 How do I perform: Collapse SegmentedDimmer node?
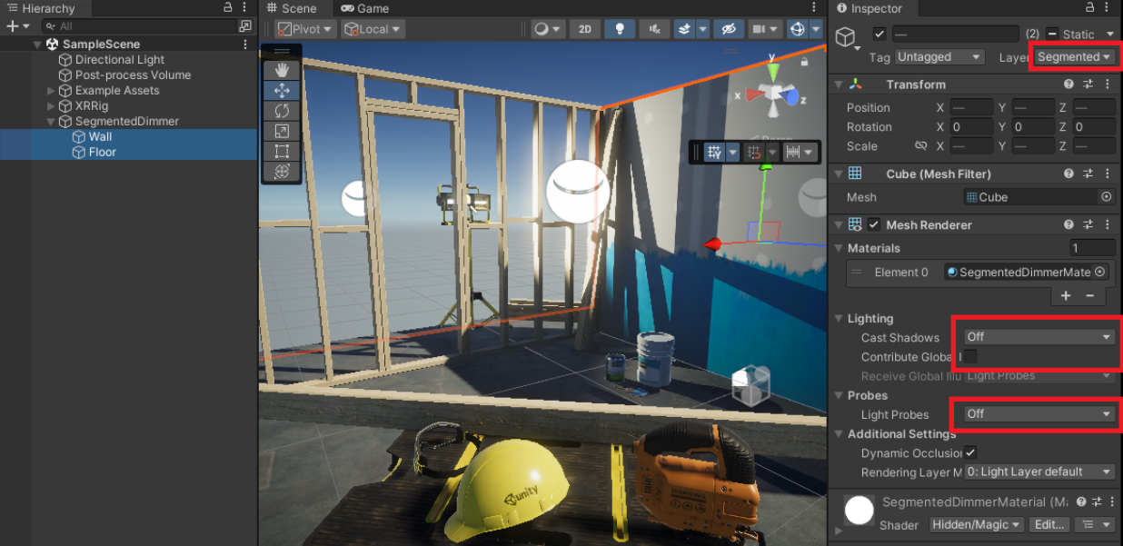coord(51,122)
